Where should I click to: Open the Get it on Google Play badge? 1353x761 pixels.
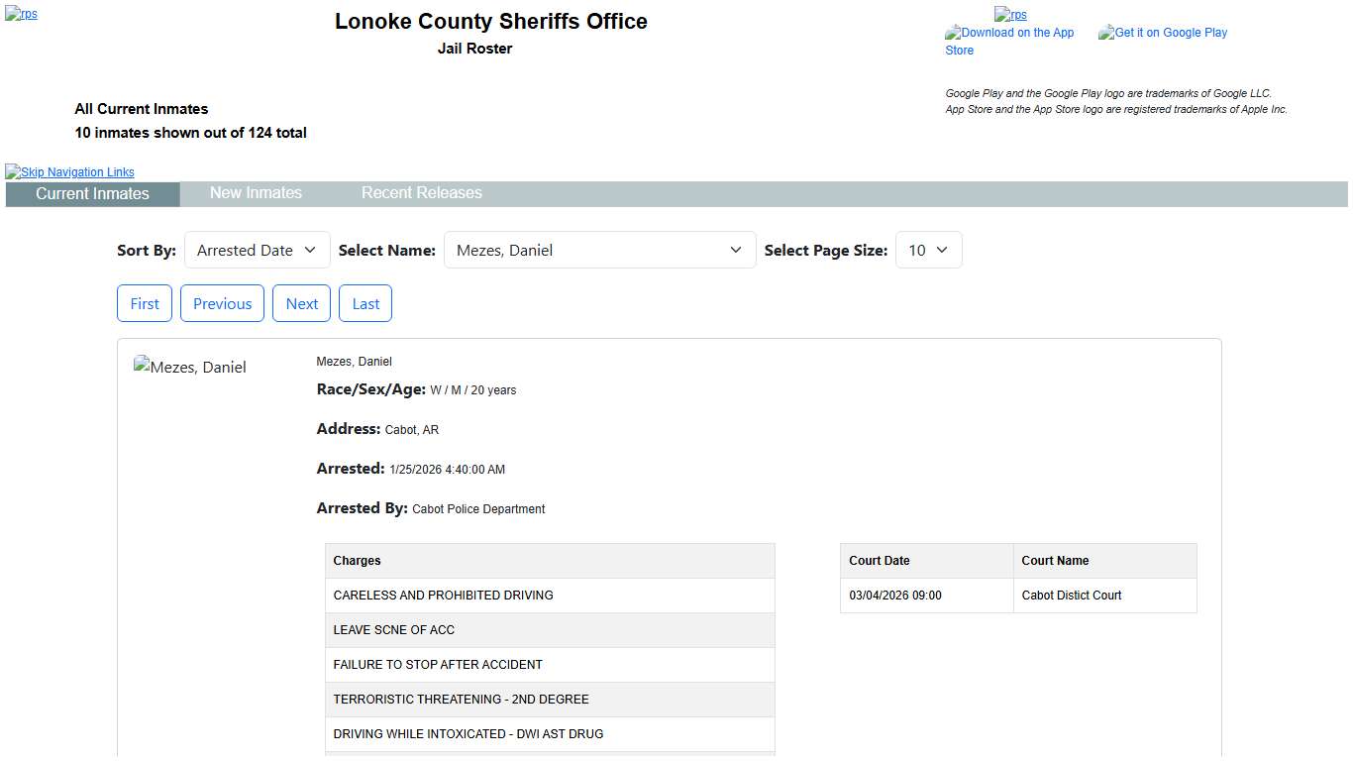point(1163,33)
